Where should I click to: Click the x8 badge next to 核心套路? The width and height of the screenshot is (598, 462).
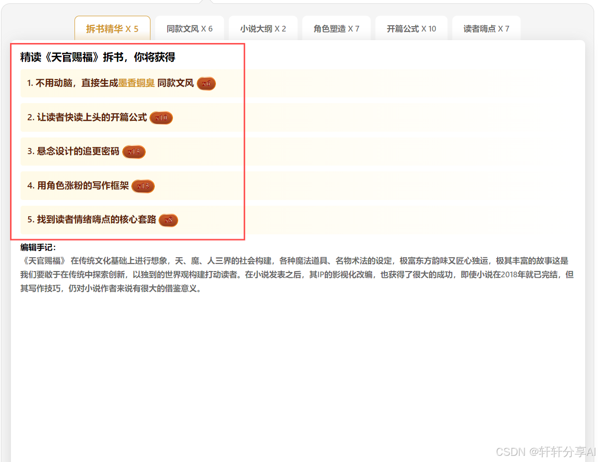pyautogui.click(x=168, y=220)
